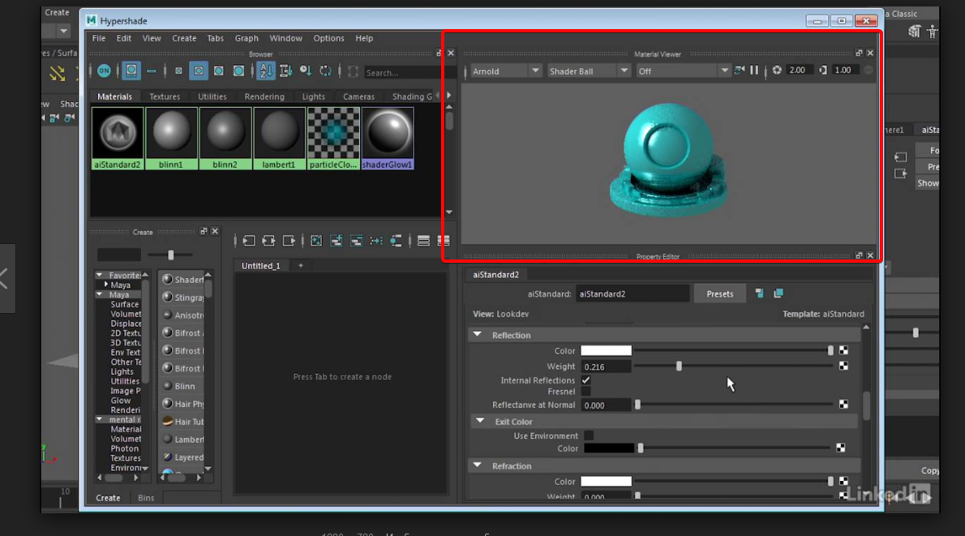The height and width of the screenshot is (536, 965).
Task: Click the Material Viewer gamma icon
Action: (x=823, y=71)
